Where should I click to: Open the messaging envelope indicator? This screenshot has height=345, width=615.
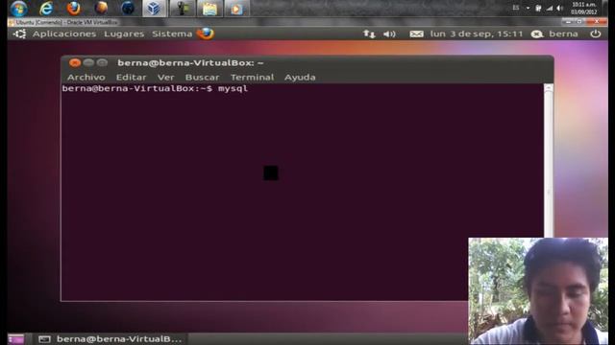tap(416, 34)
